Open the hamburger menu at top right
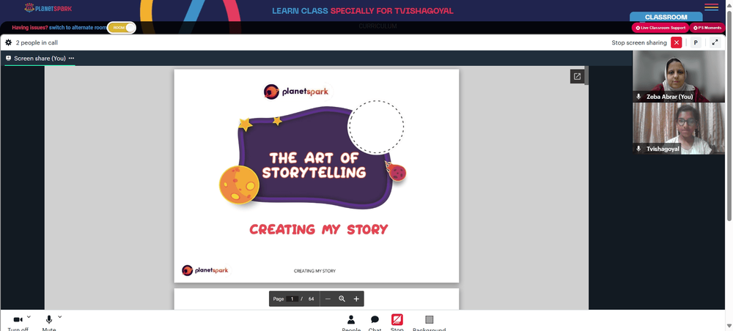733x331 pixels. [x=711, y=7]
